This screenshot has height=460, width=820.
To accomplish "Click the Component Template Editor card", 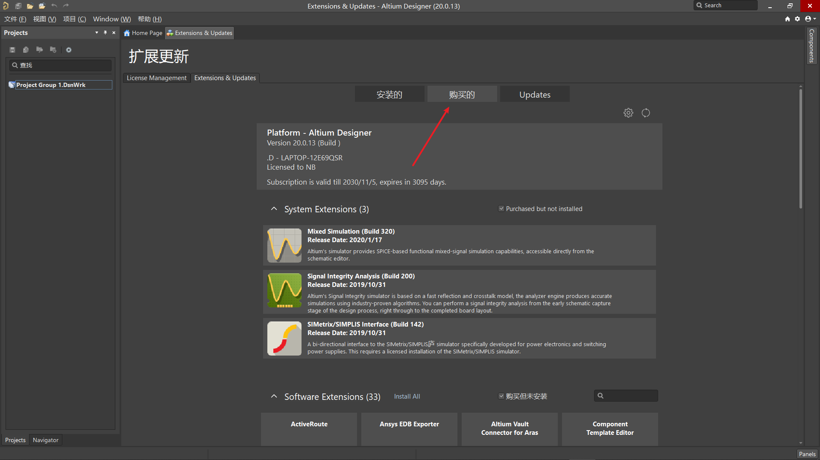I will (610, 429).
